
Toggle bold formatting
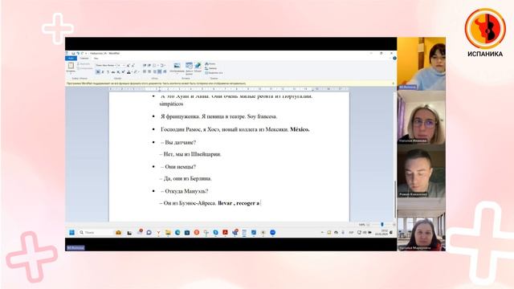point(98,71)
